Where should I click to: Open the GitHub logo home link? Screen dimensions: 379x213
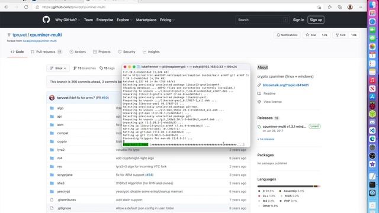click(x=46, y=20)
